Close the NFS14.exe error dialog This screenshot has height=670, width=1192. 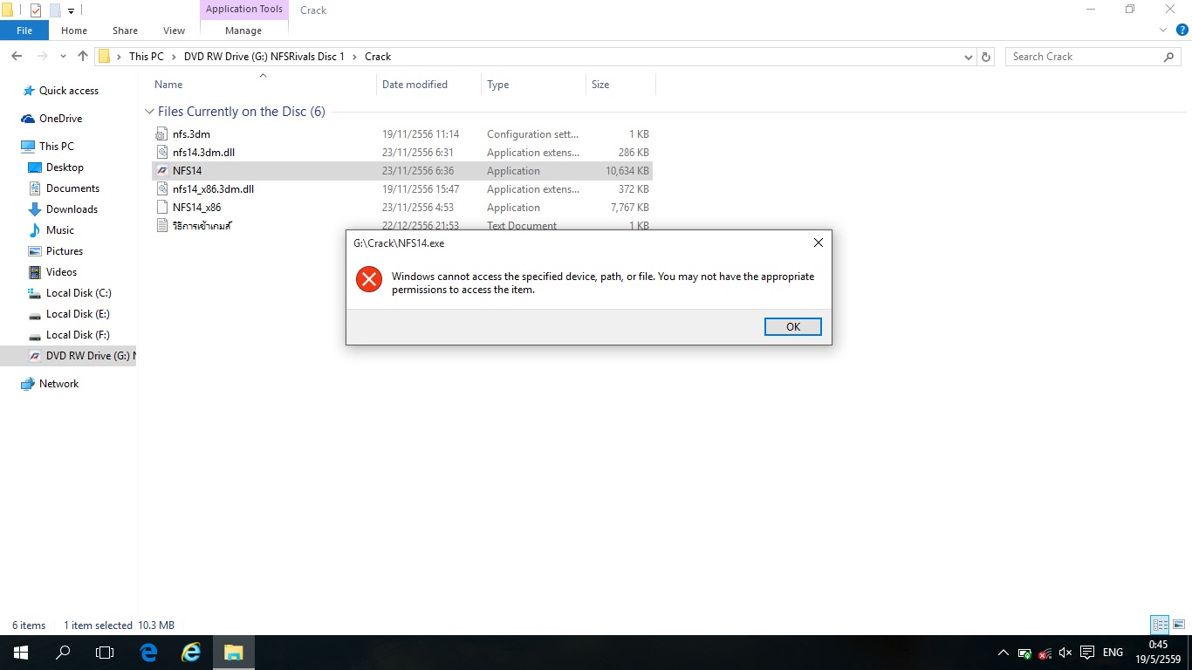818,243
